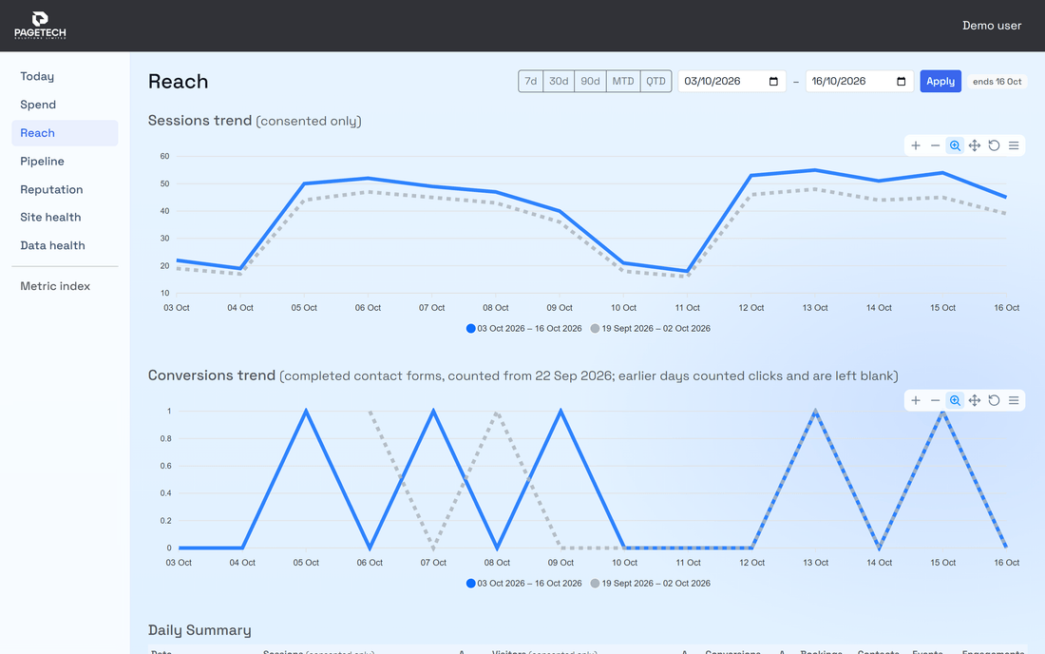Select the 30d range preset
This screenshot has width=1045, height=654.
point(559,82)
